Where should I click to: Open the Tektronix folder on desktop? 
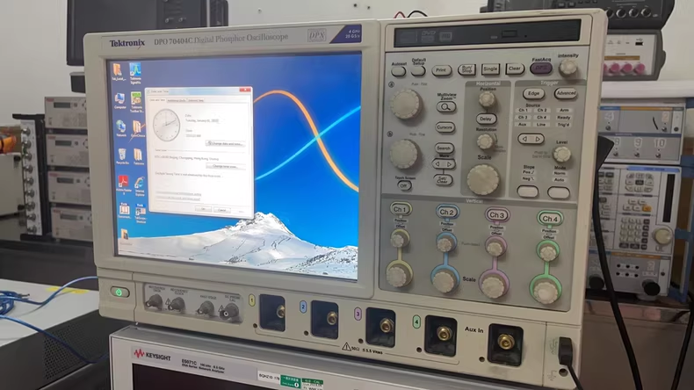click(x=139, y=156)
